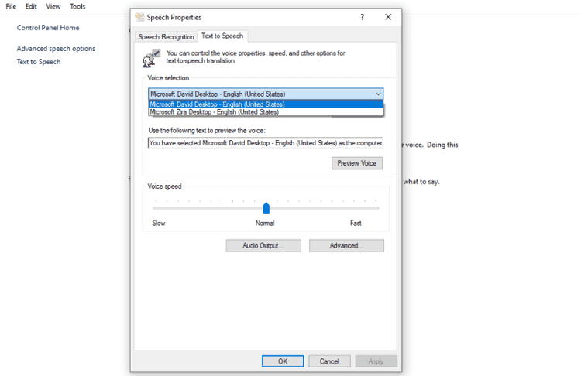Open the Advanced speech options link
581x376 pixels.
pyautogui.click(x=56, y=49)
